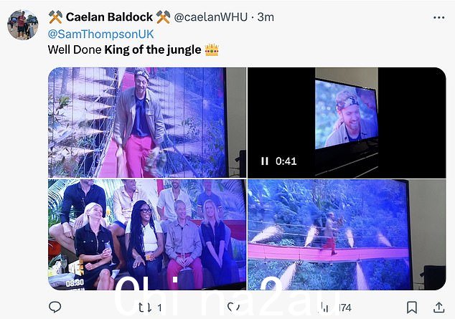Screen dimensions: 455x319
Task: Bookmark this tweet
Action: tap(412, 307)
